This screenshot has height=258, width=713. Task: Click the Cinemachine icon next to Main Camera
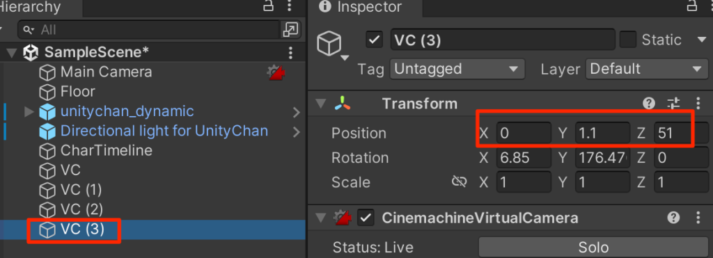coord(276,72)
